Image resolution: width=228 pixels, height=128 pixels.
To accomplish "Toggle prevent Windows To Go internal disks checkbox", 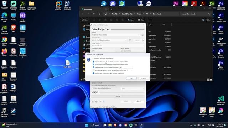I will pos(93,62).
